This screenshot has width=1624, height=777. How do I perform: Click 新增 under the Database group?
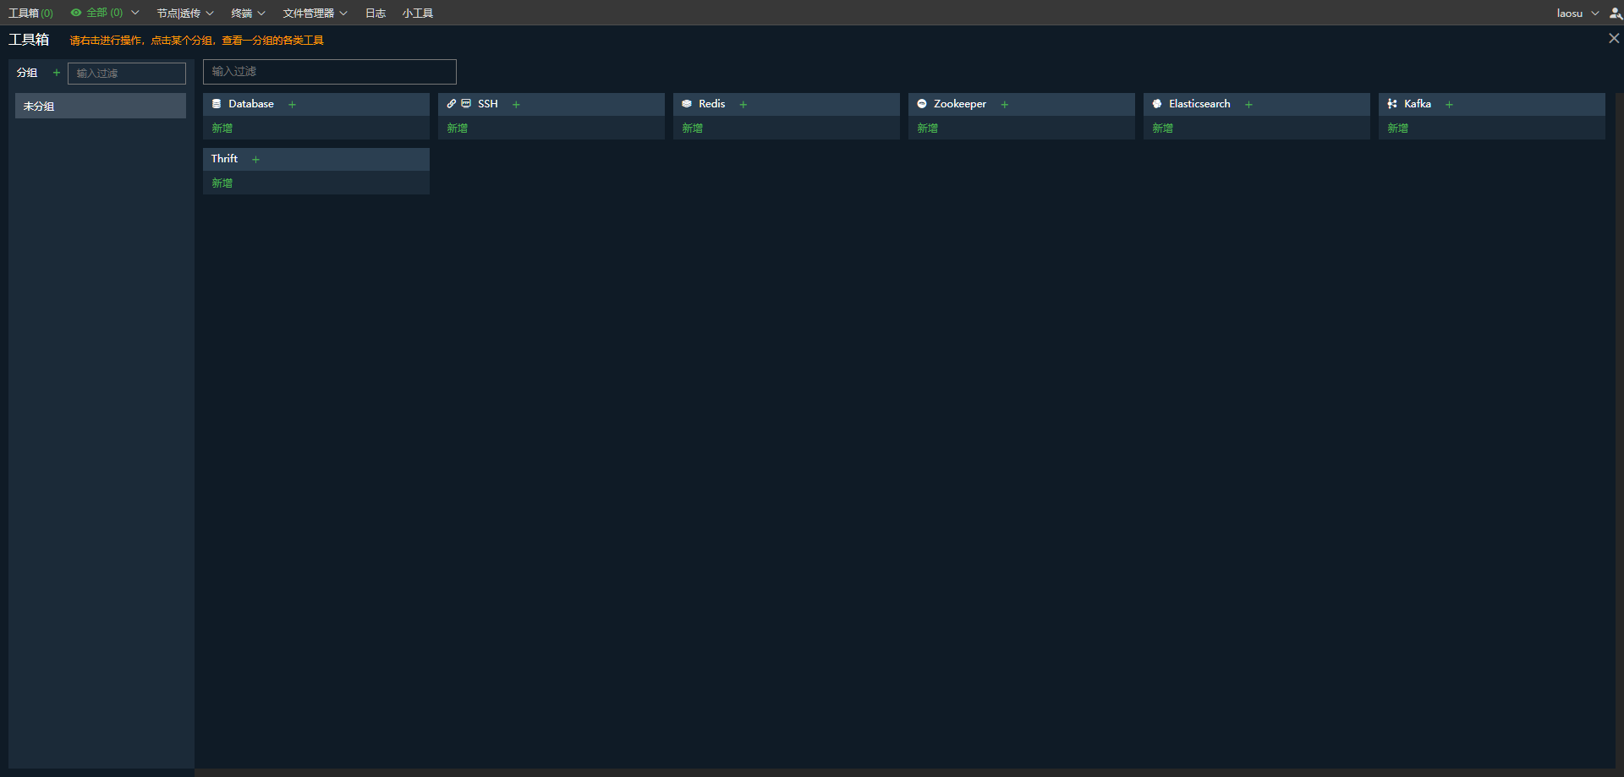222,128
